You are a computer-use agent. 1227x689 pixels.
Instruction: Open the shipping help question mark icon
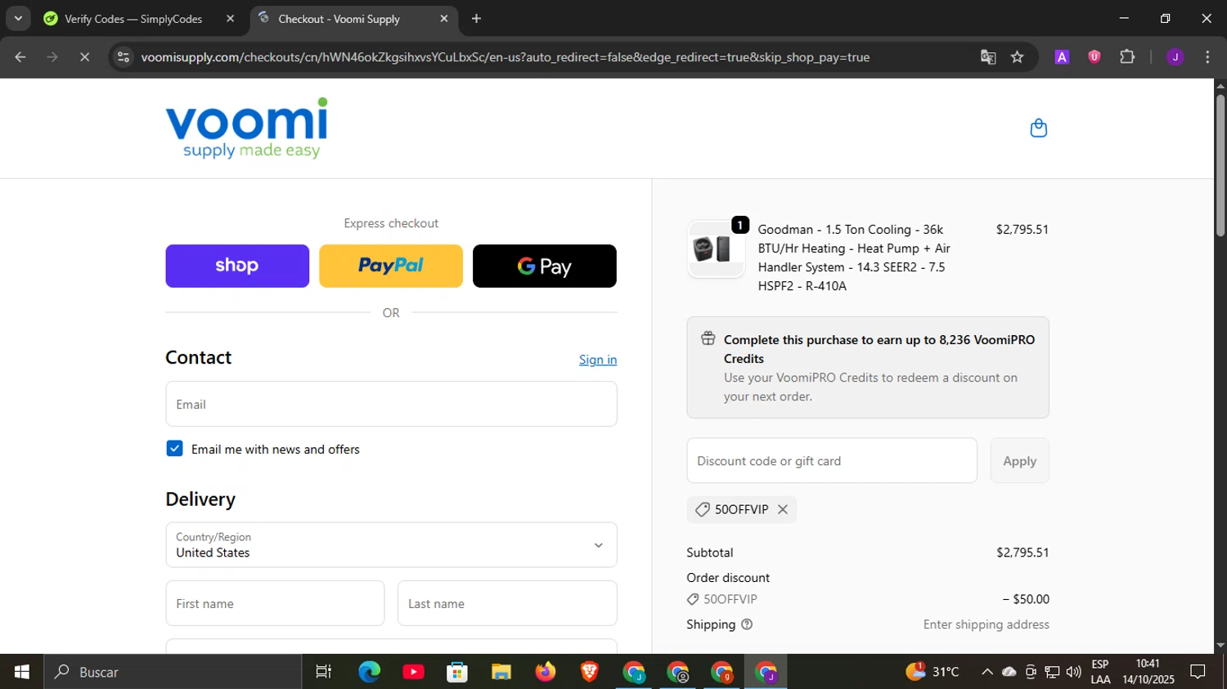[x=746, y=624]
